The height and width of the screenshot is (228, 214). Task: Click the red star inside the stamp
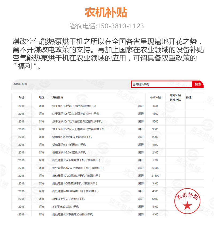click(188, 206)
